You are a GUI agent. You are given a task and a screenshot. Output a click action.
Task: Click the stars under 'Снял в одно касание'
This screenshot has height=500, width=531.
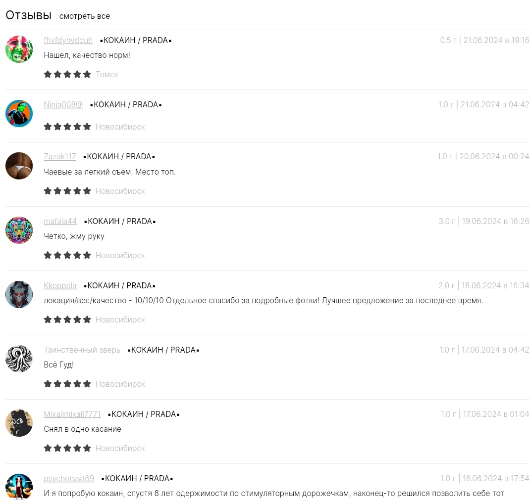[67, 448]
